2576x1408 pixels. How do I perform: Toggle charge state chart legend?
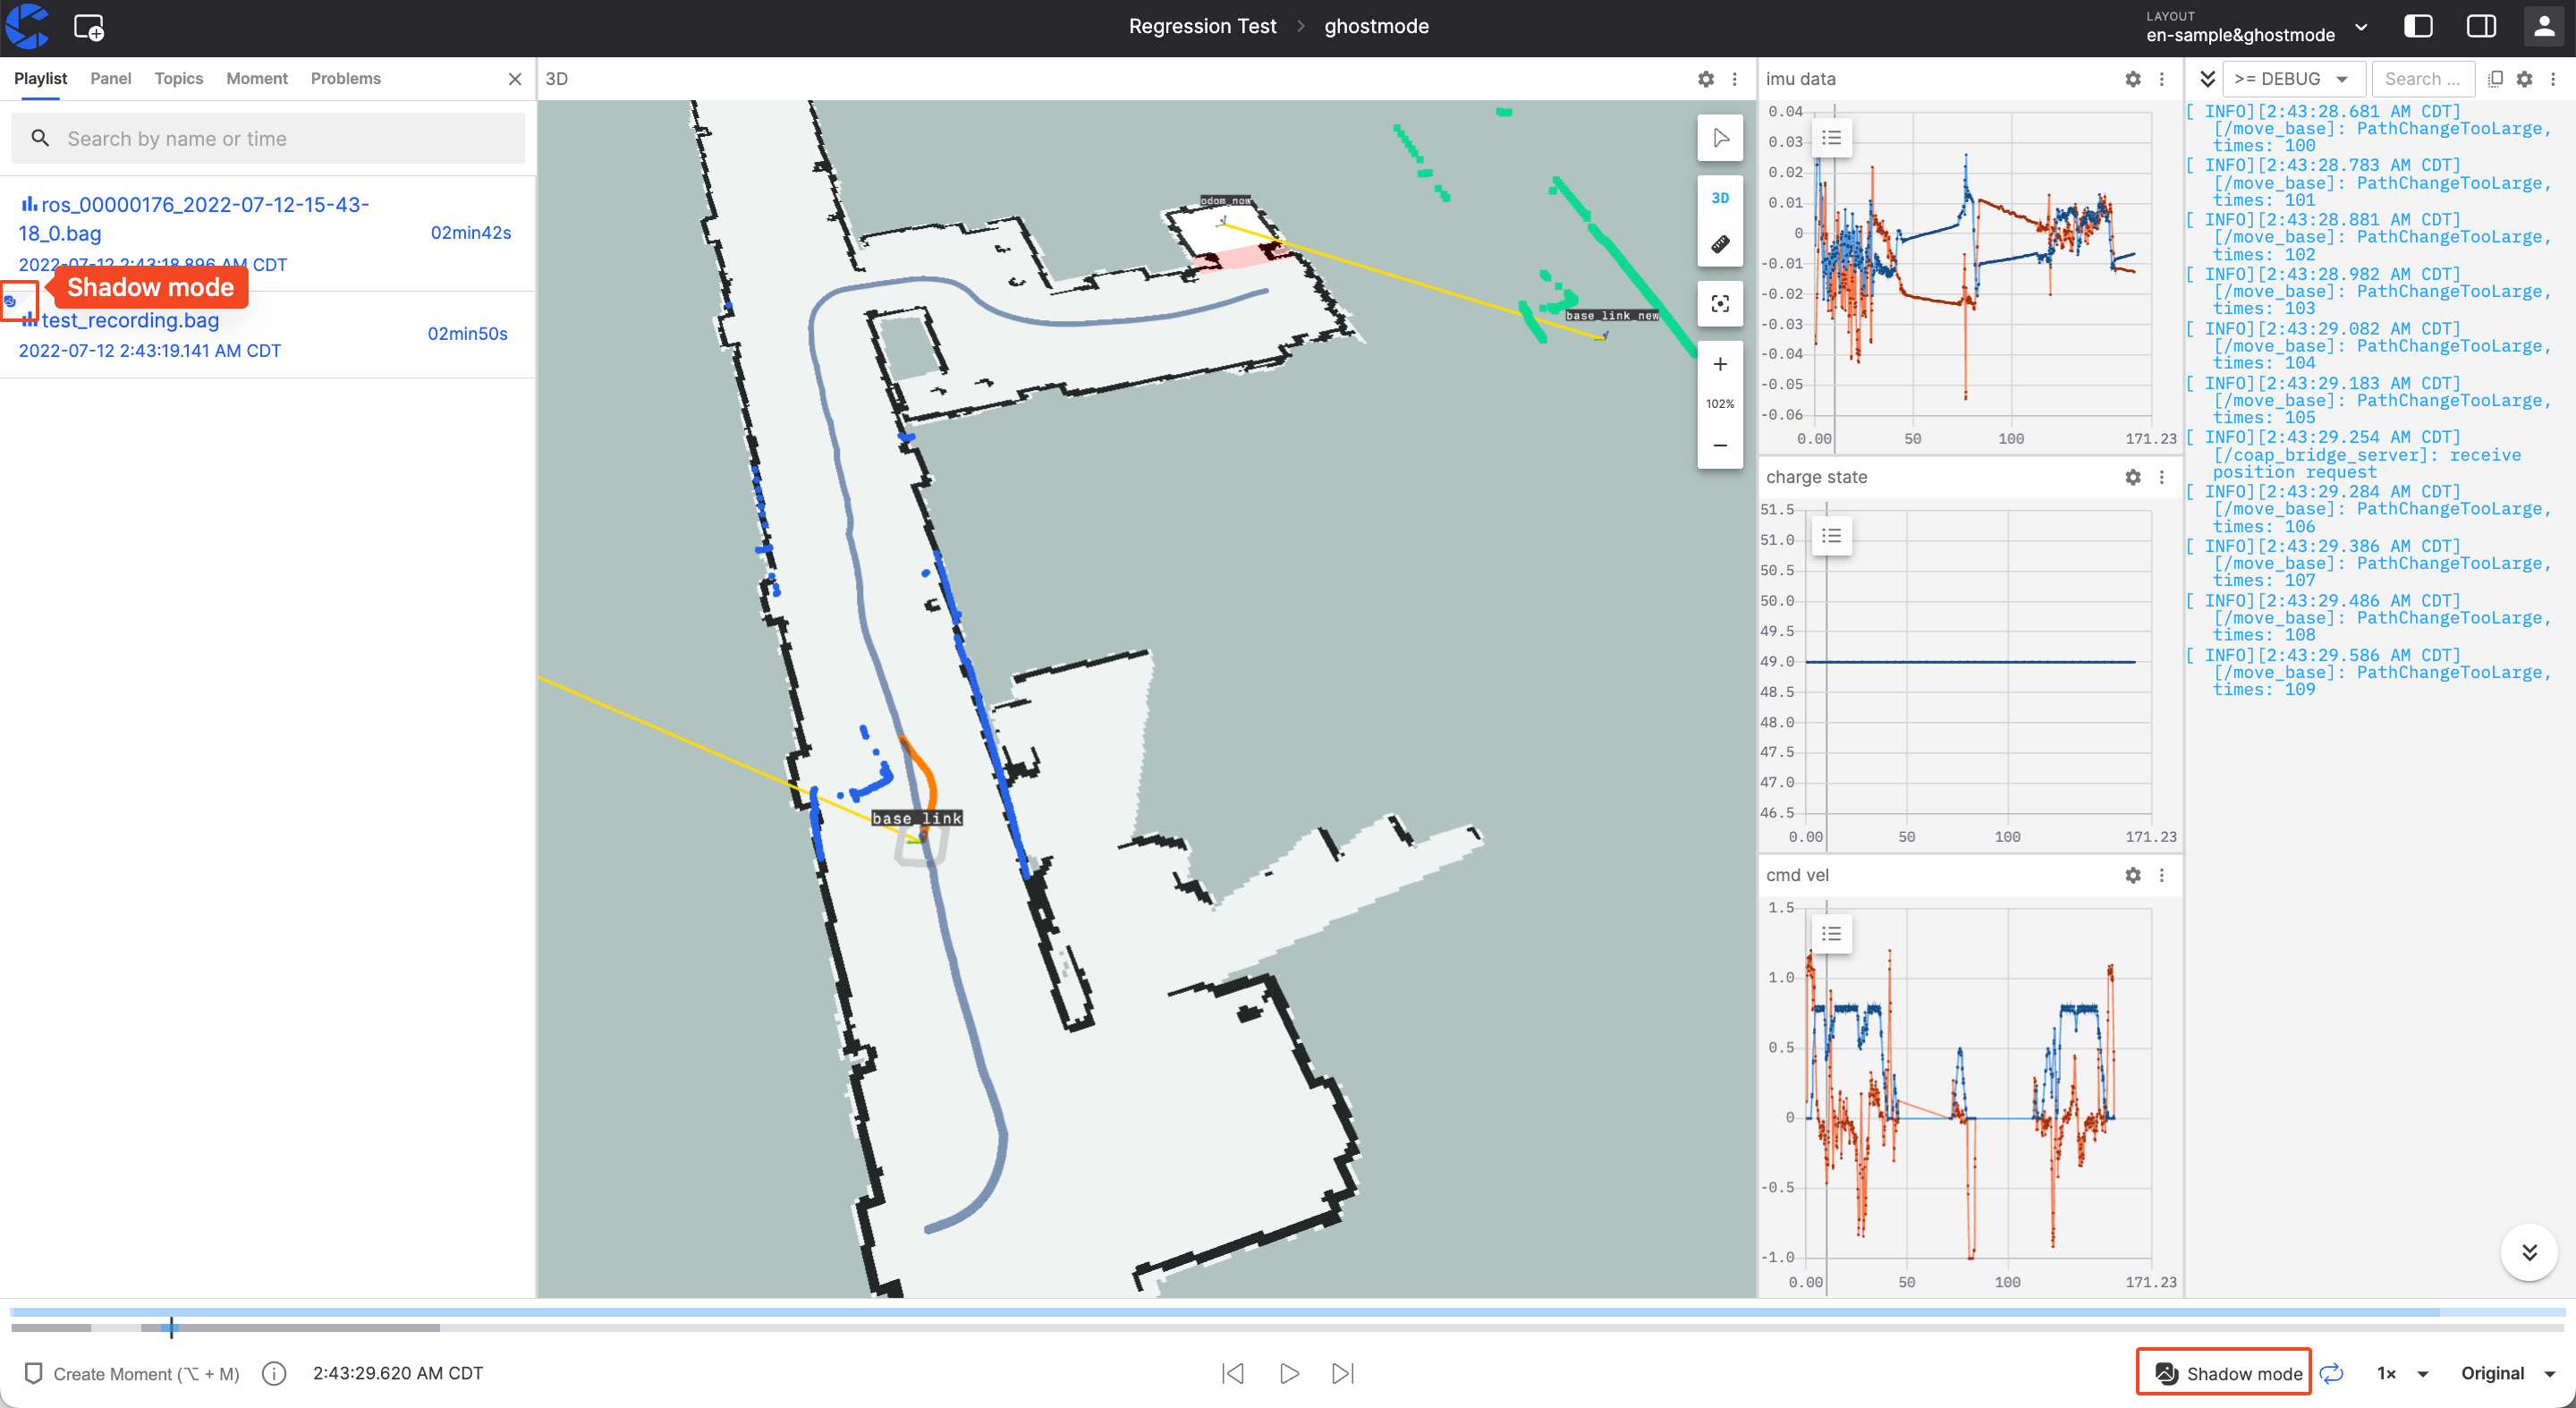[1831, 536]
